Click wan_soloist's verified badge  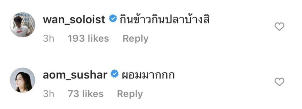113,19
